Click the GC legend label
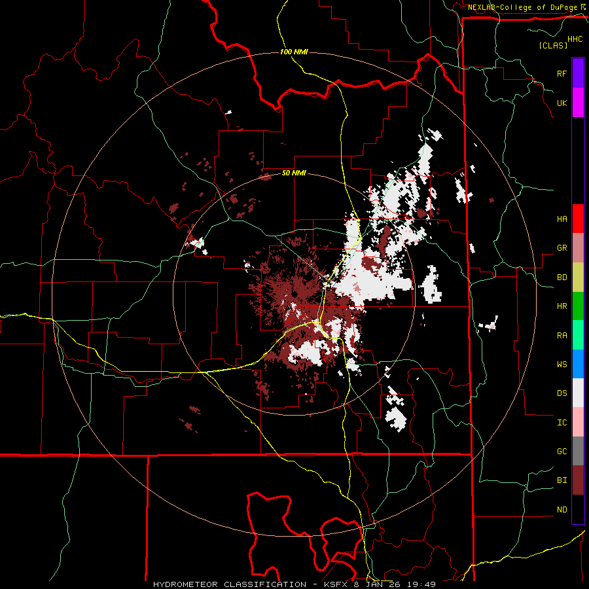Image resolution: width=589 pixels, height=589 pixels. click(x=562, y=451)
